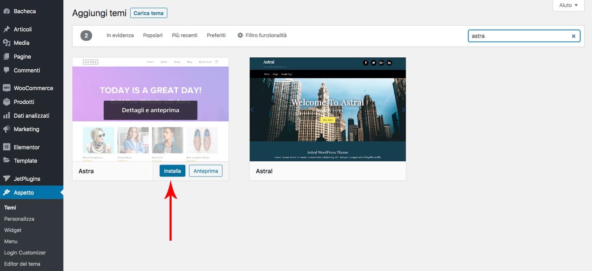Open the Template menu
The height and width of the screenshot is (271, 592).
(32, 160)
